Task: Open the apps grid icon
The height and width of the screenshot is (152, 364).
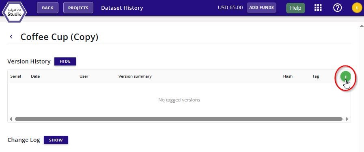Action: (x=318, y=8)
